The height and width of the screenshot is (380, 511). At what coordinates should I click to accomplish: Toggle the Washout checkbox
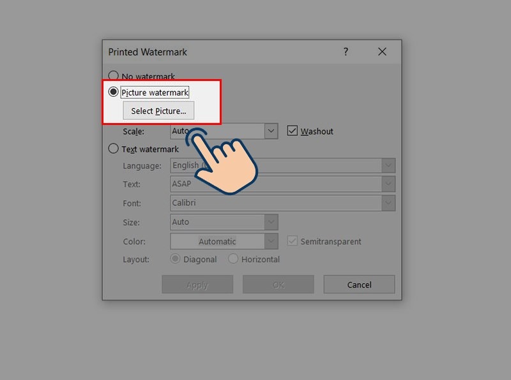293,131
